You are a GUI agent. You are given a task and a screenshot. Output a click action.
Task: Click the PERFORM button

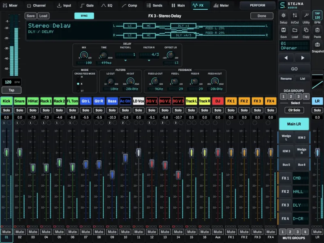pyautogui.click(x=257, y=5)
